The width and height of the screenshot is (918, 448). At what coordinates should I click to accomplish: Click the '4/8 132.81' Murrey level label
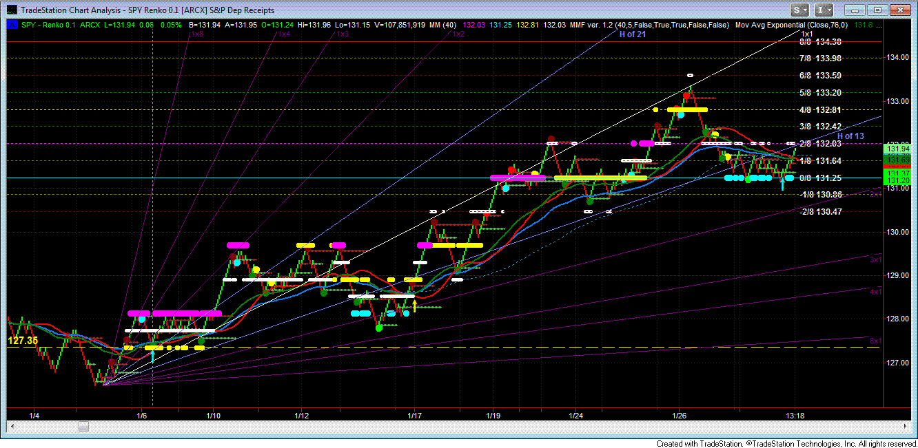coord(820,109)
